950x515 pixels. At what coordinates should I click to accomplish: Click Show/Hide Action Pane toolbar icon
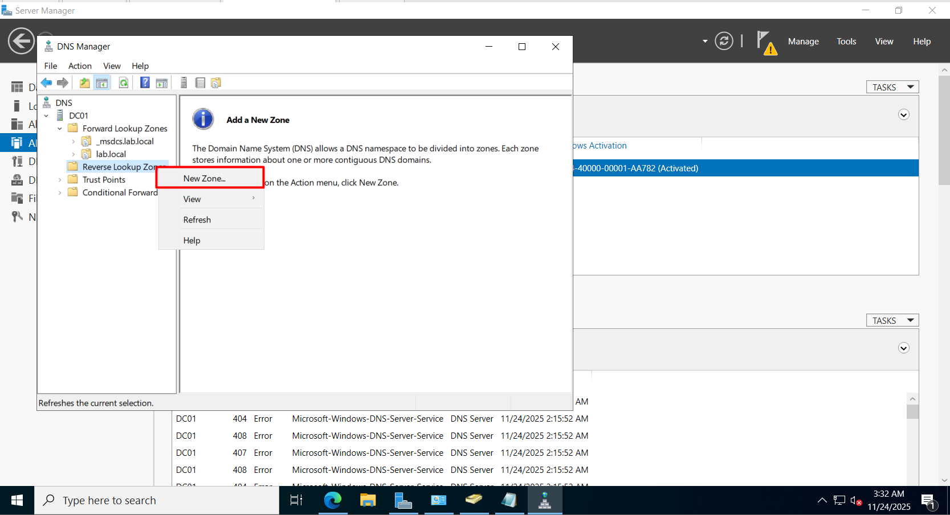(x=162, y=83)
